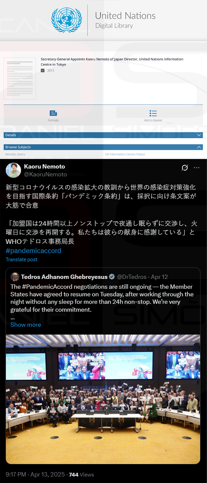This screenshot has width=207, height=483.
Task: Click the Add to Basket list icon
Action: [x=153, y=113]
